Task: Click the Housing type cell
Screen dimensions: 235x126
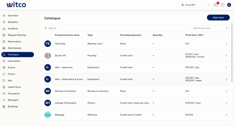Action: [x=92, y=55]
